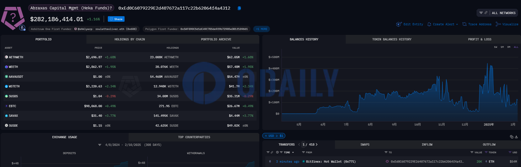Screen dimensions: 521x167
Task: Copy the wallet address using the copy icon
Action: tap(239, 8)
